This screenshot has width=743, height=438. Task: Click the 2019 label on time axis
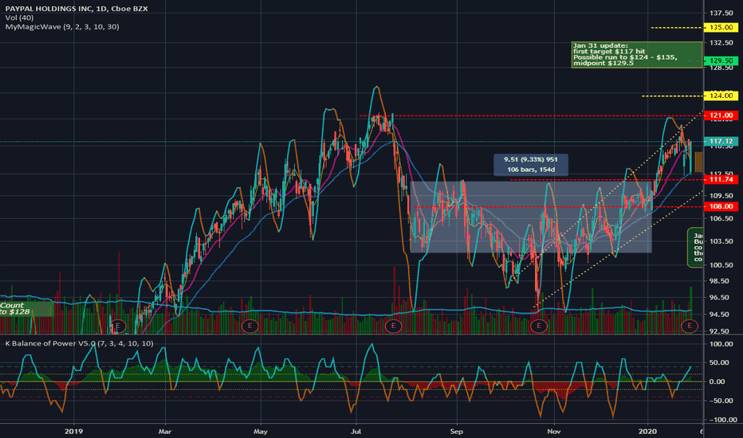[73, 432]
